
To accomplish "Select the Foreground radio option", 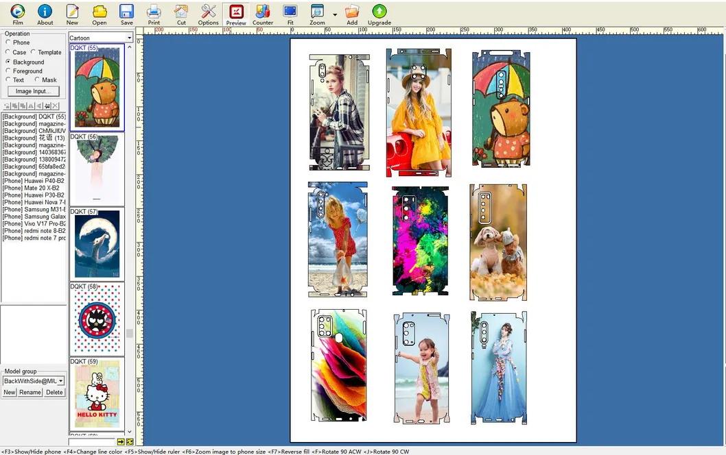I will (8, 71).
